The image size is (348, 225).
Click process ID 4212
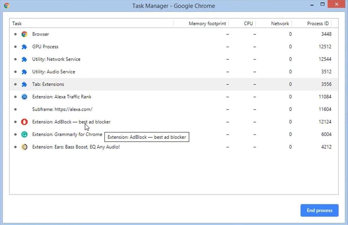(x=326, y=147)
